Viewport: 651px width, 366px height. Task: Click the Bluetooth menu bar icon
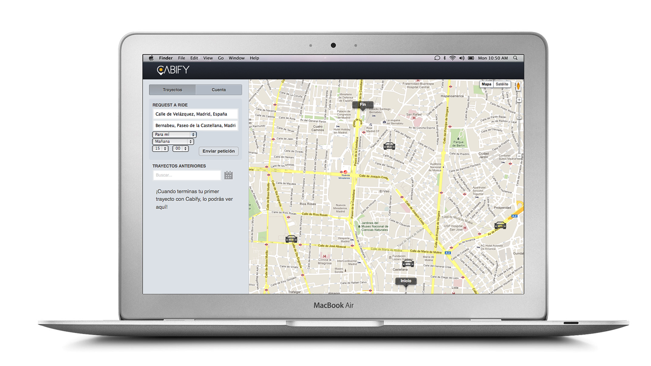[444, 58]
